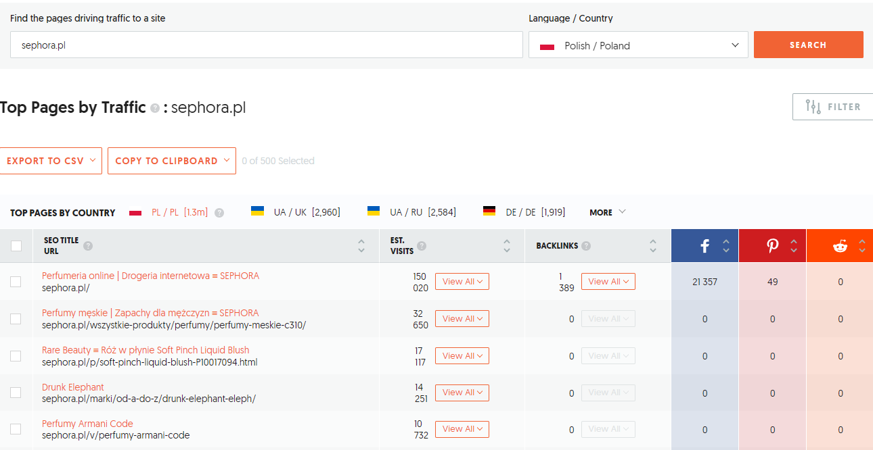The image size is (873, 450).
Task: Select checkbox for Perfumy męskie row
Action: pos(16,319)
